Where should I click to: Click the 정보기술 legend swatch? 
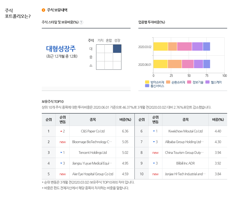pyautogui.click(x=189, y=82)
